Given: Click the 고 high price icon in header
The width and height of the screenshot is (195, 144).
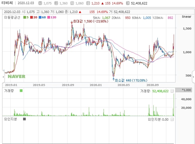Looking at the screenshot, I should click(56, 3).
